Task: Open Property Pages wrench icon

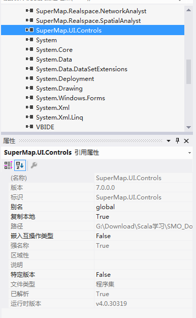Action: tap(34, 165)
